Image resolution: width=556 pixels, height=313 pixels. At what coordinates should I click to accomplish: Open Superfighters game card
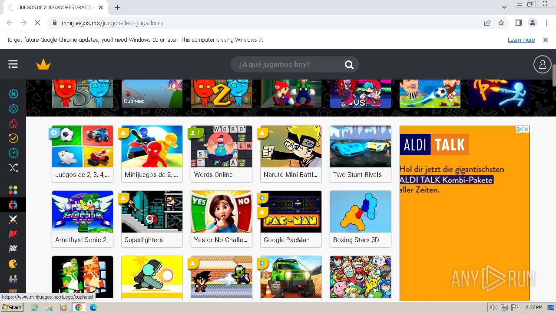tap(152, 219)
